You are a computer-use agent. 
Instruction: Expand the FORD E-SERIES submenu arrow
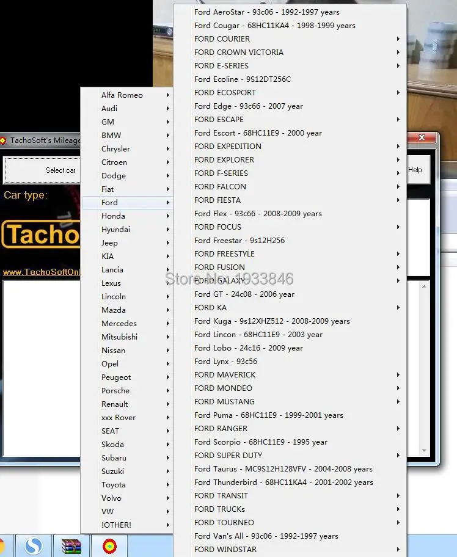tap(398, 66)
